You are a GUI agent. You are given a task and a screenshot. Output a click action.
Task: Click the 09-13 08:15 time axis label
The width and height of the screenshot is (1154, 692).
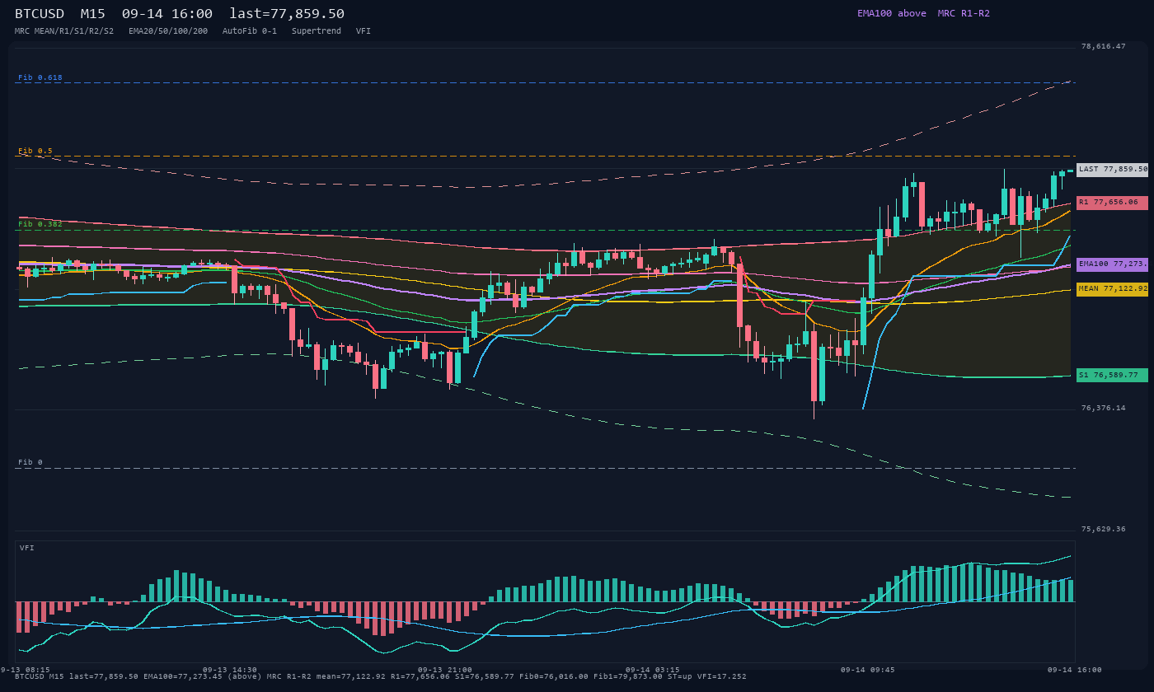pos(26,670)
